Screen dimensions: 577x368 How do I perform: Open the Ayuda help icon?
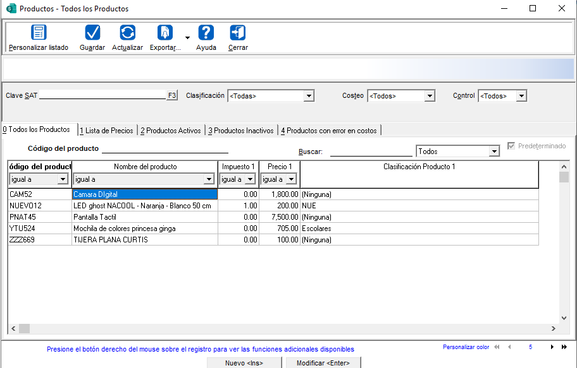[x=206, y=33]
